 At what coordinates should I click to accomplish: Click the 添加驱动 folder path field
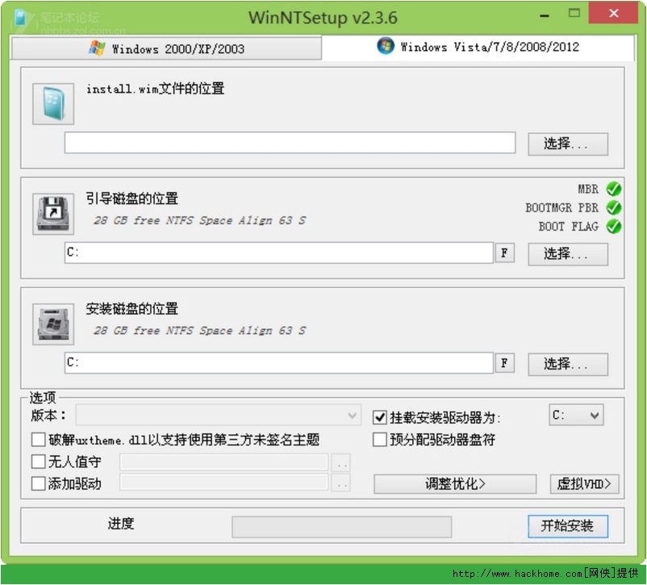pos(224,483)
